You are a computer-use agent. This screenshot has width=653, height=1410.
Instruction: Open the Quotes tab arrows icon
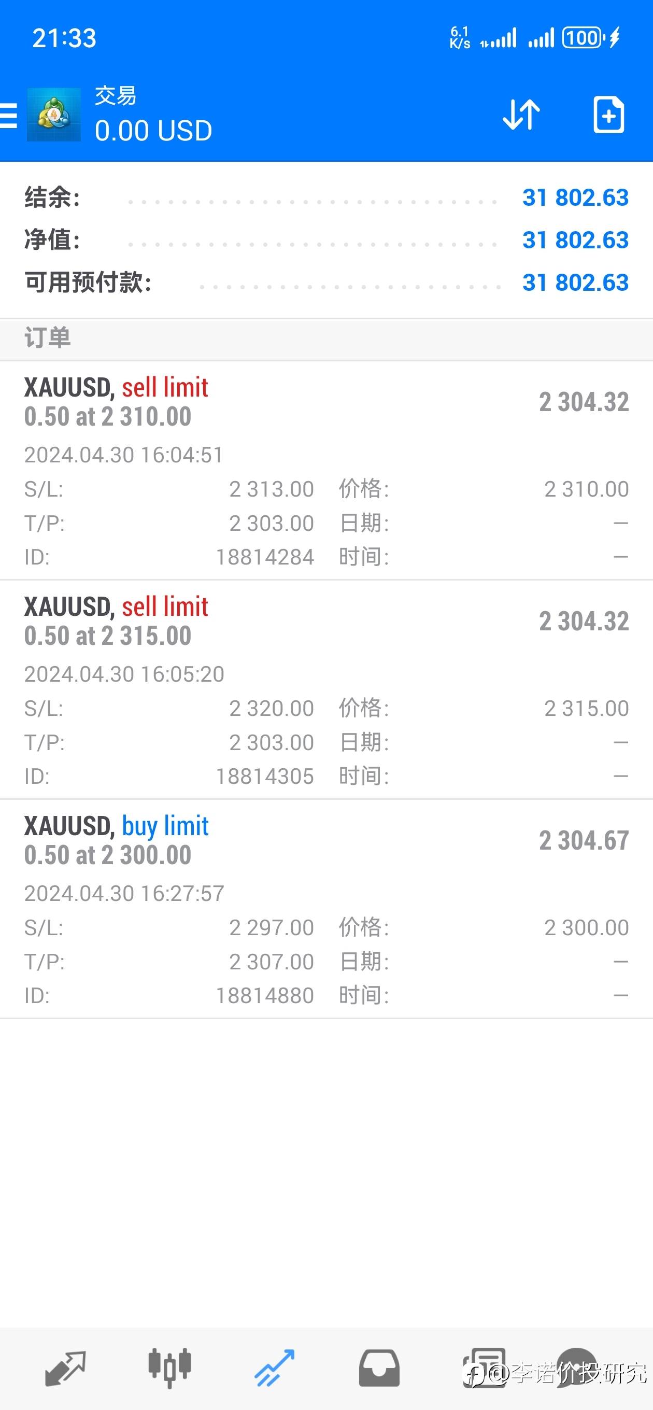pos(65,1368)
